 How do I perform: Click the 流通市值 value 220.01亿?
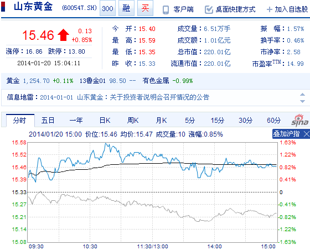[217, 64]
